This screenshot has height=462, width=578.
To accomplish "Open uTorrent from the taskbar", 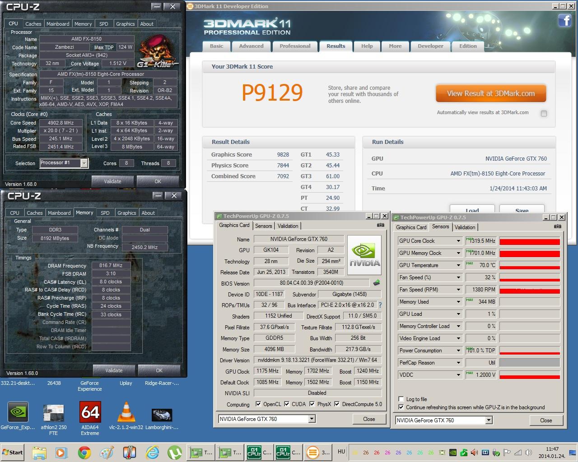I will pyautogui.click(x=175, y=452).
